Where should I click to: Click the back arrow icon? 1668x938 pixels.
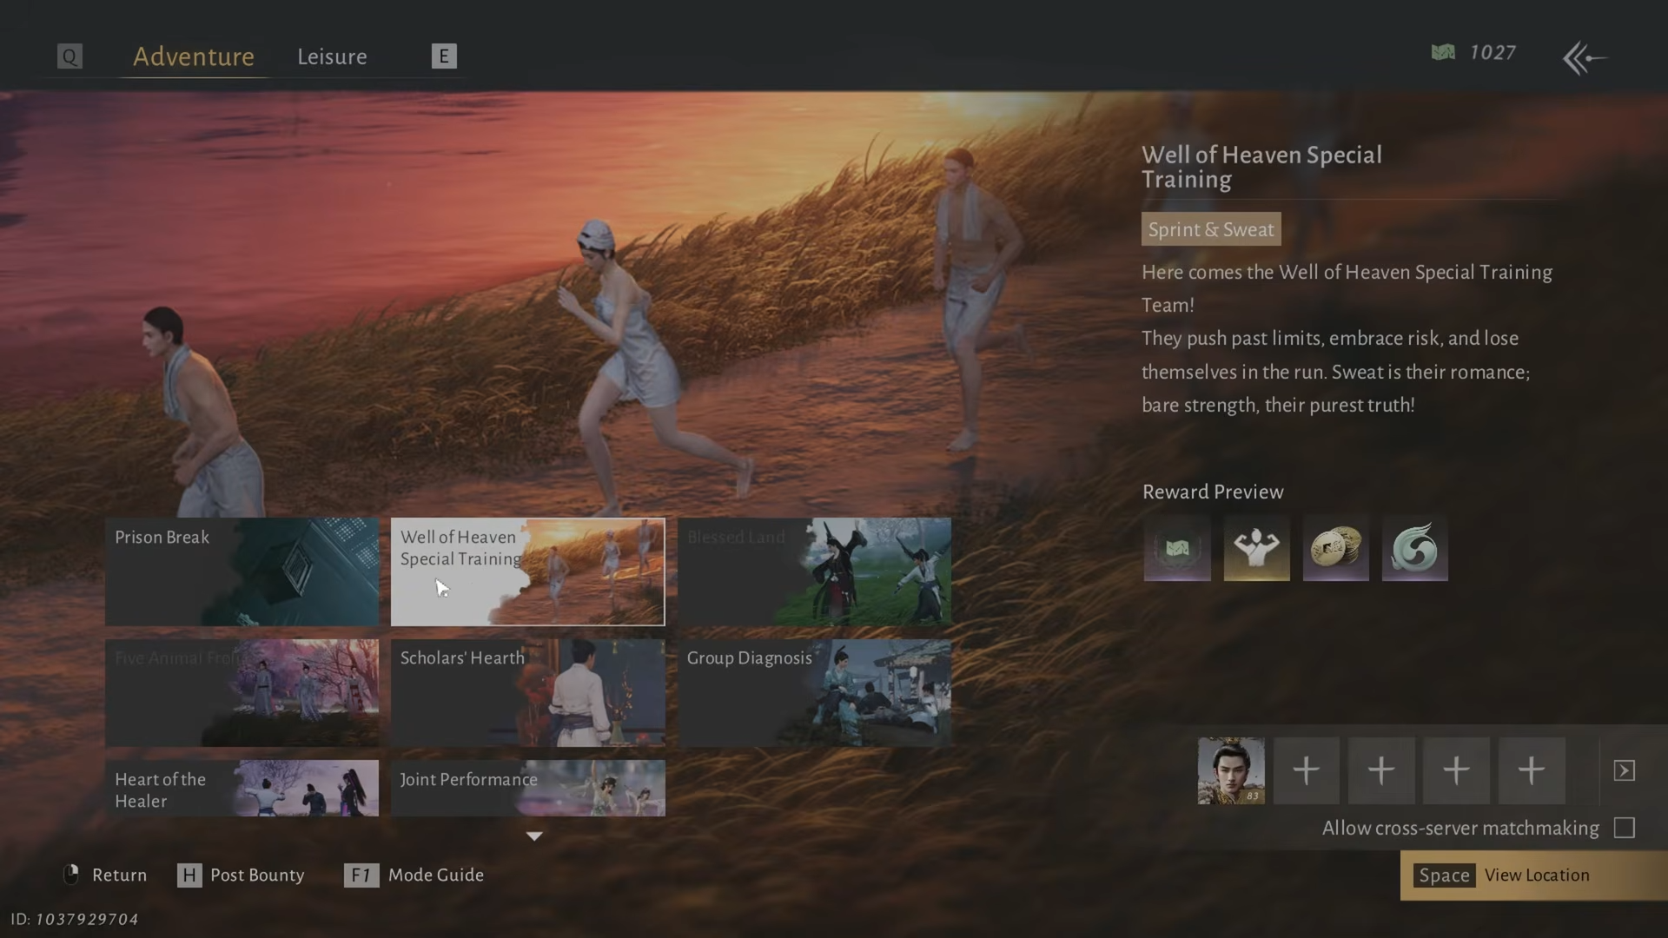(x=1585, y=58)
